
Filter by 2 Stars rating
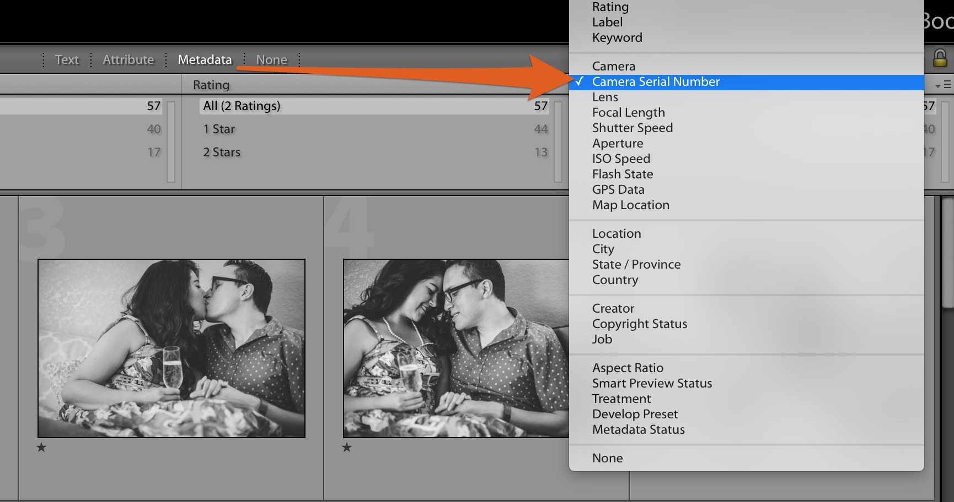374,152
